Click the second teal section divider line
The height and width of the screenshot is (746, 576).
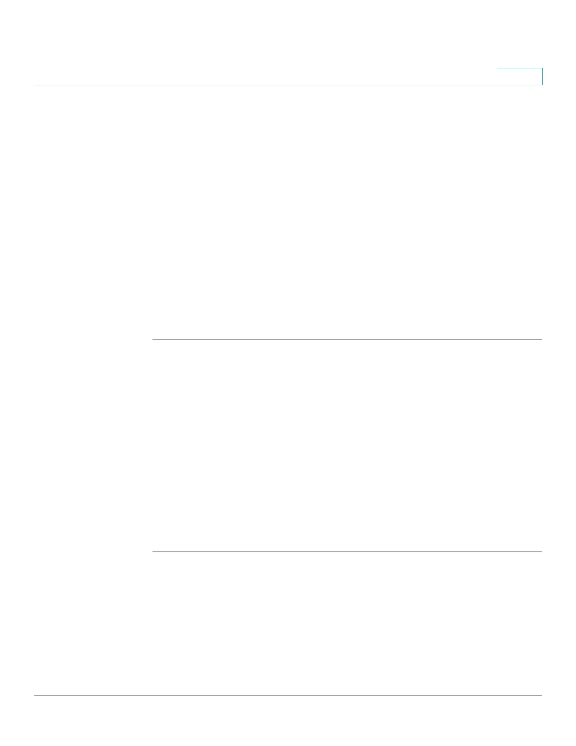pyautogui.click(x=347, y=551)
